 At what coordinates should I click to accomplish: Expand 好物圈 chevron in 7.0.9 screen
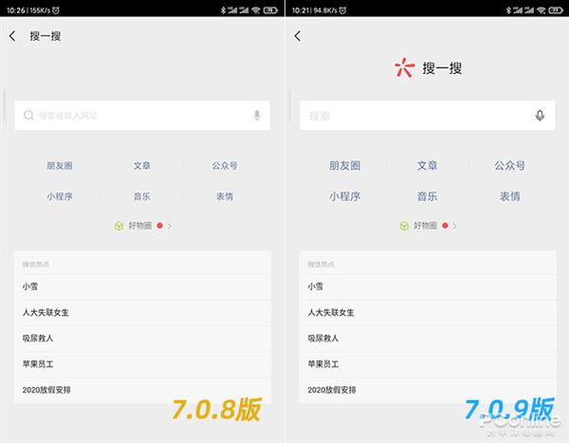[x=454, y=226]
